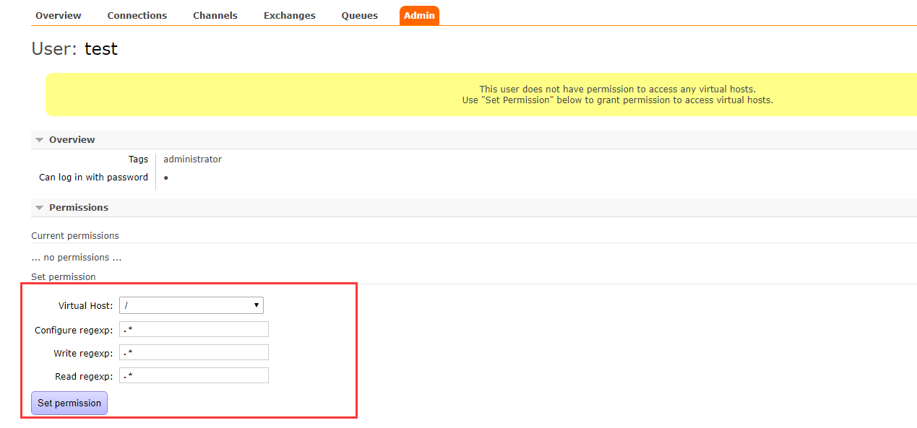Switch to the Overview tab
The height and width of the screenshot is (428, 917).
tap(58, 15)
